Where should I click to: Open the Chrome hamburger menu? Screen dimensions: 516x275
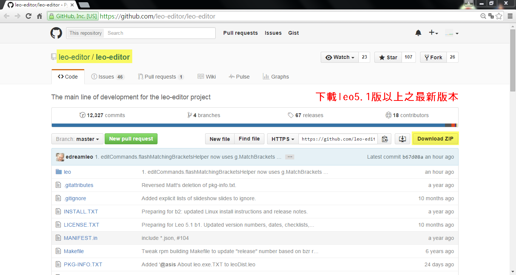[510, 16]
